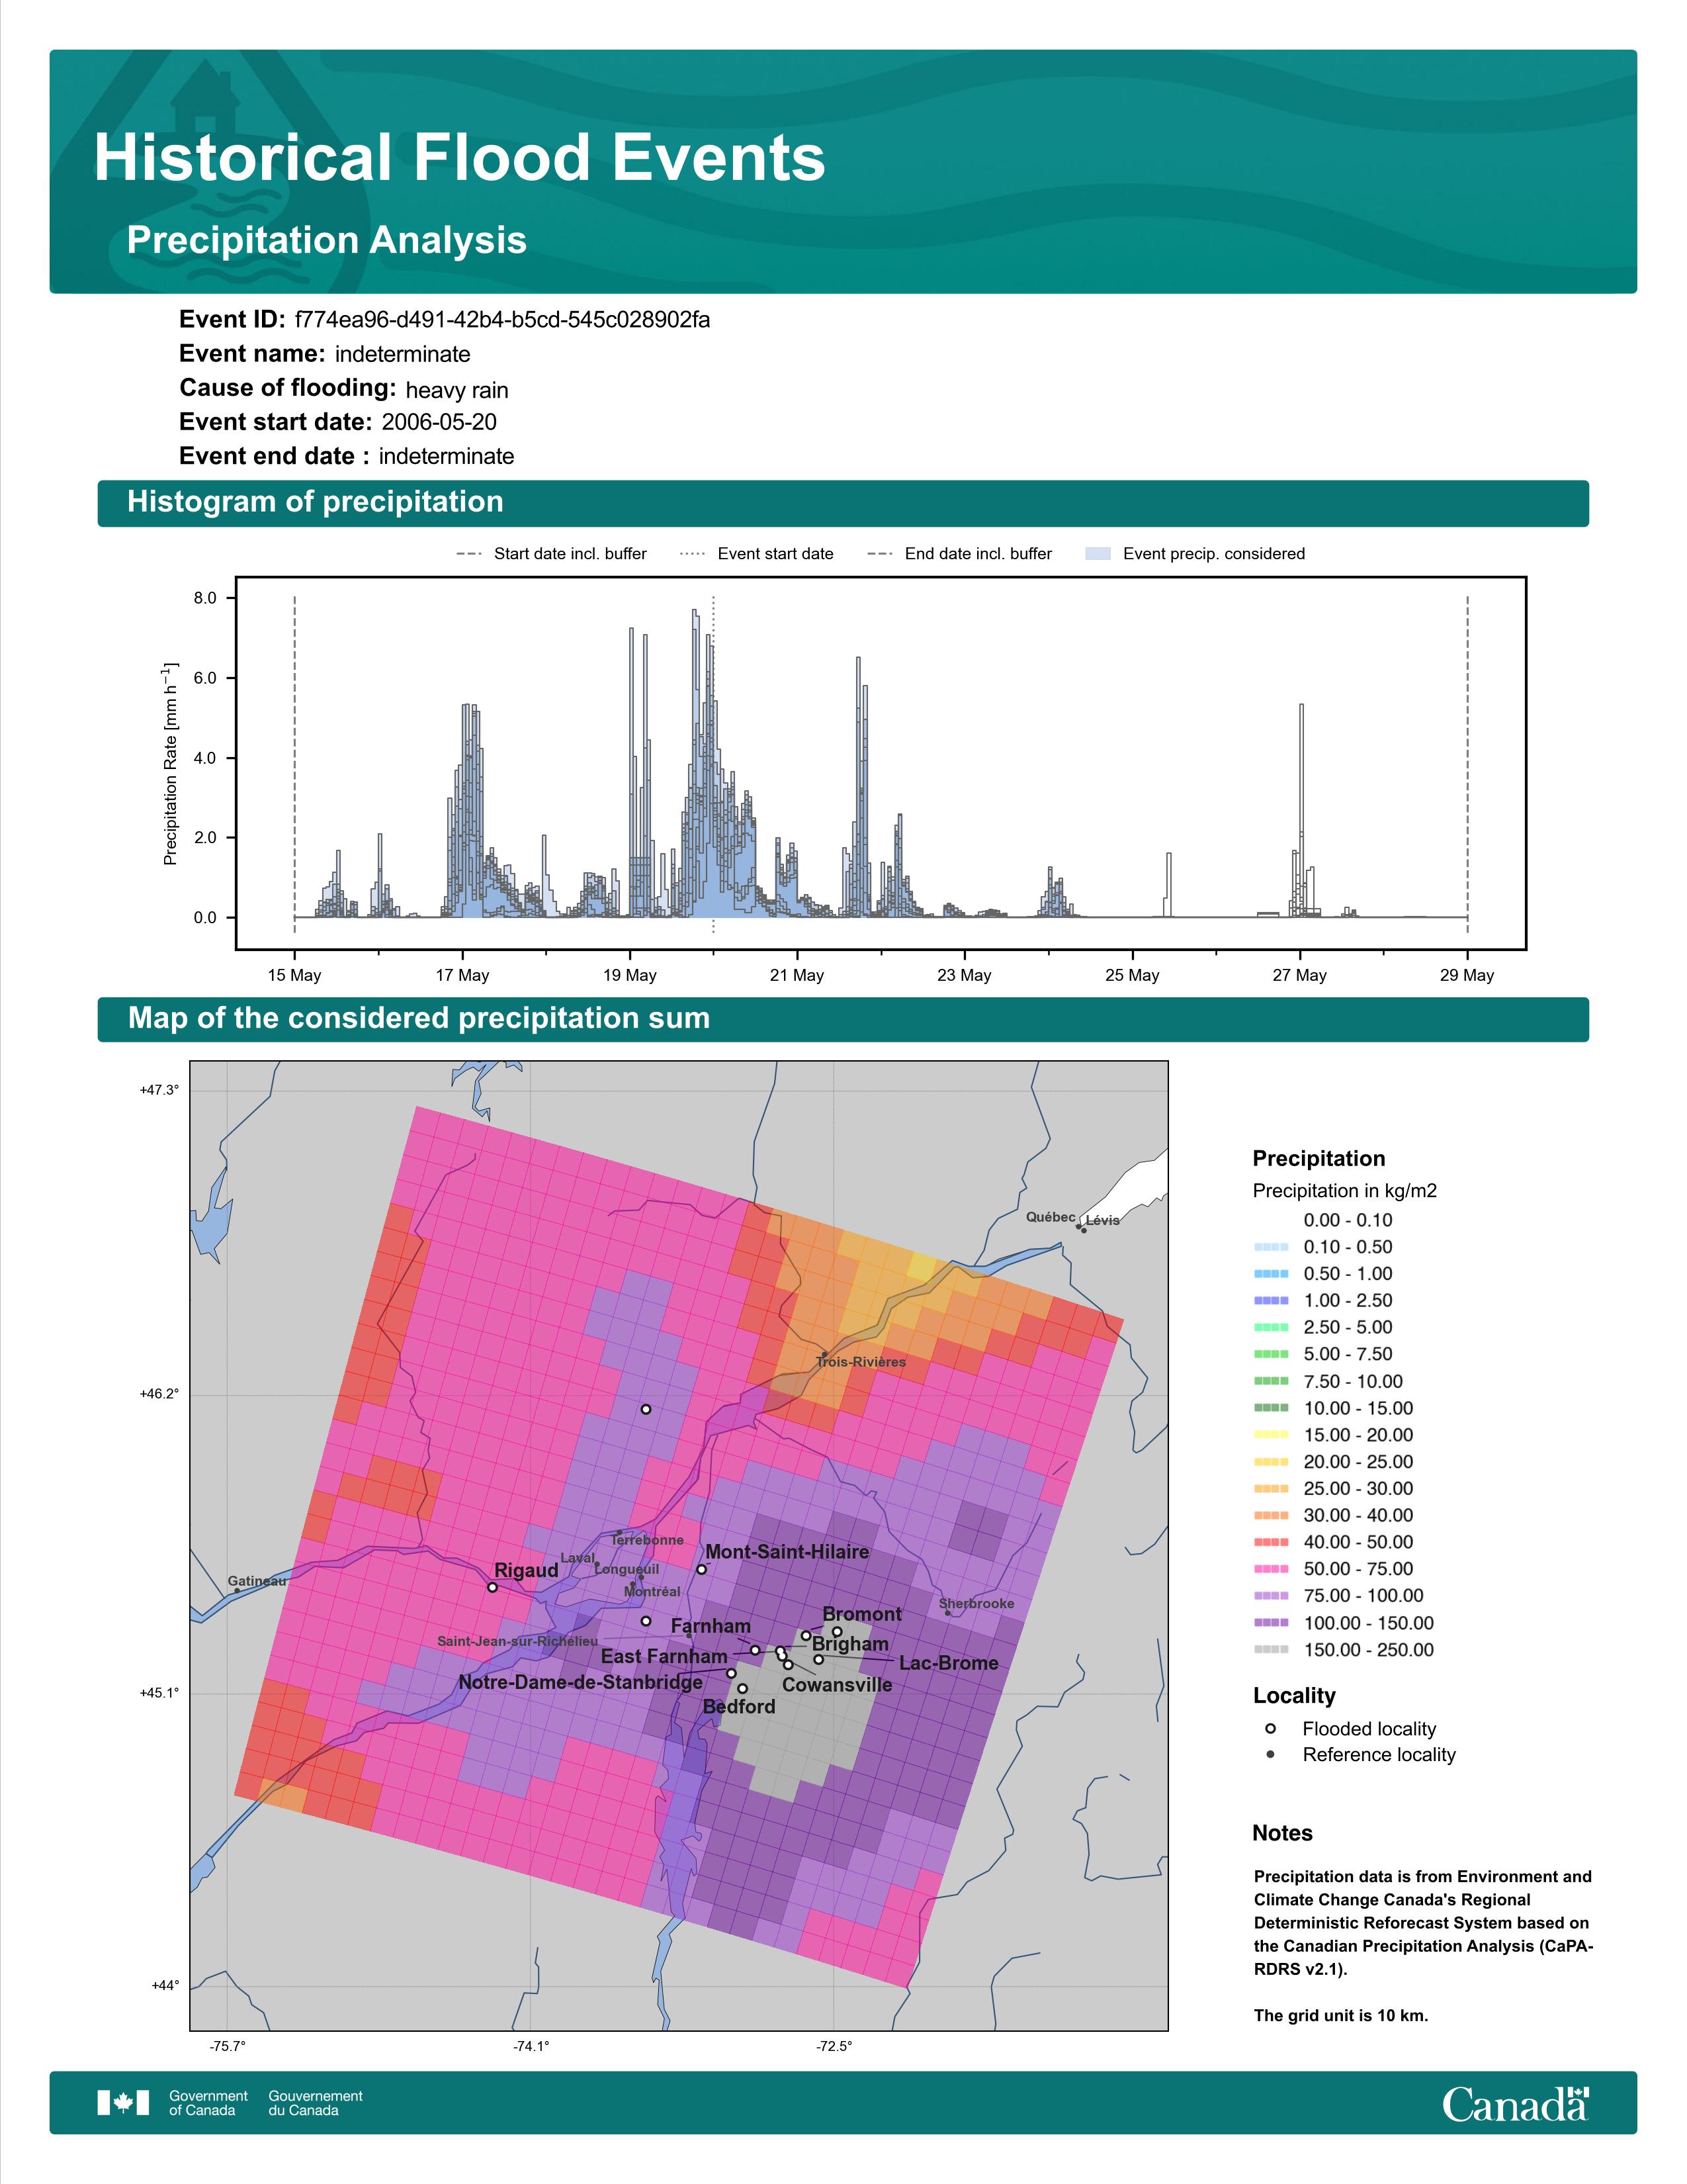
Task: Click the Canadian flag icon in footer
Action: click(x=123, y=2103)
